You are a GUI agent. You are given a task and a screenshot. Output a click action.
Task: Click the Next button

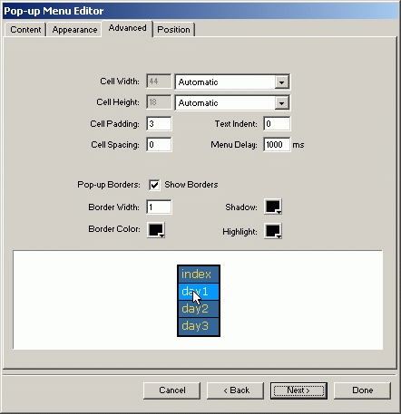pos(298,390)
